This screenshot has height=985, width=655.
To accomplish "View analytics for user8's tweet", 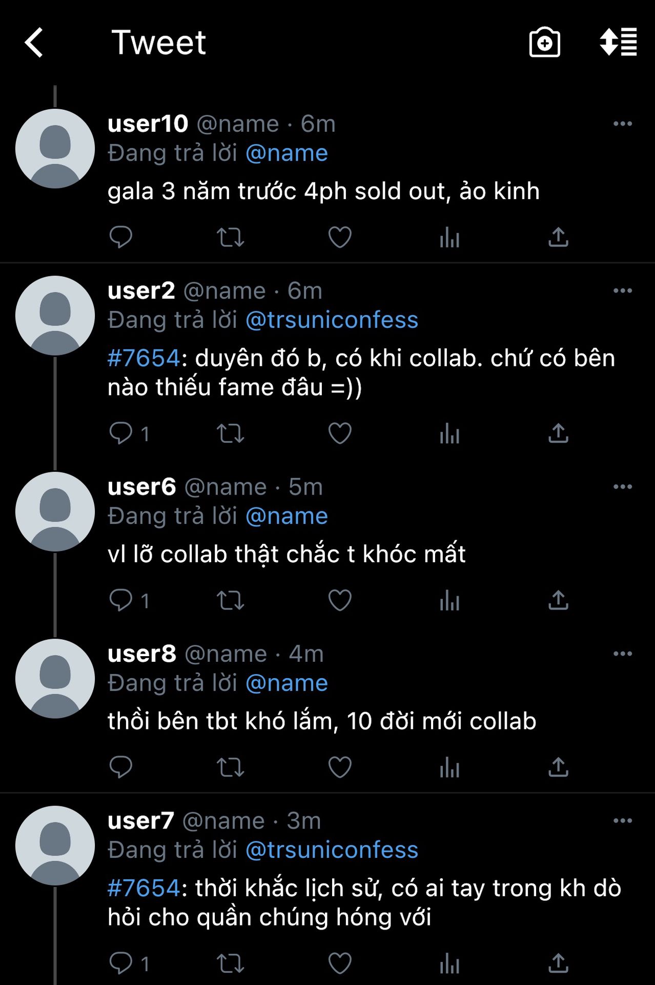I will click(x=449, y=767).
